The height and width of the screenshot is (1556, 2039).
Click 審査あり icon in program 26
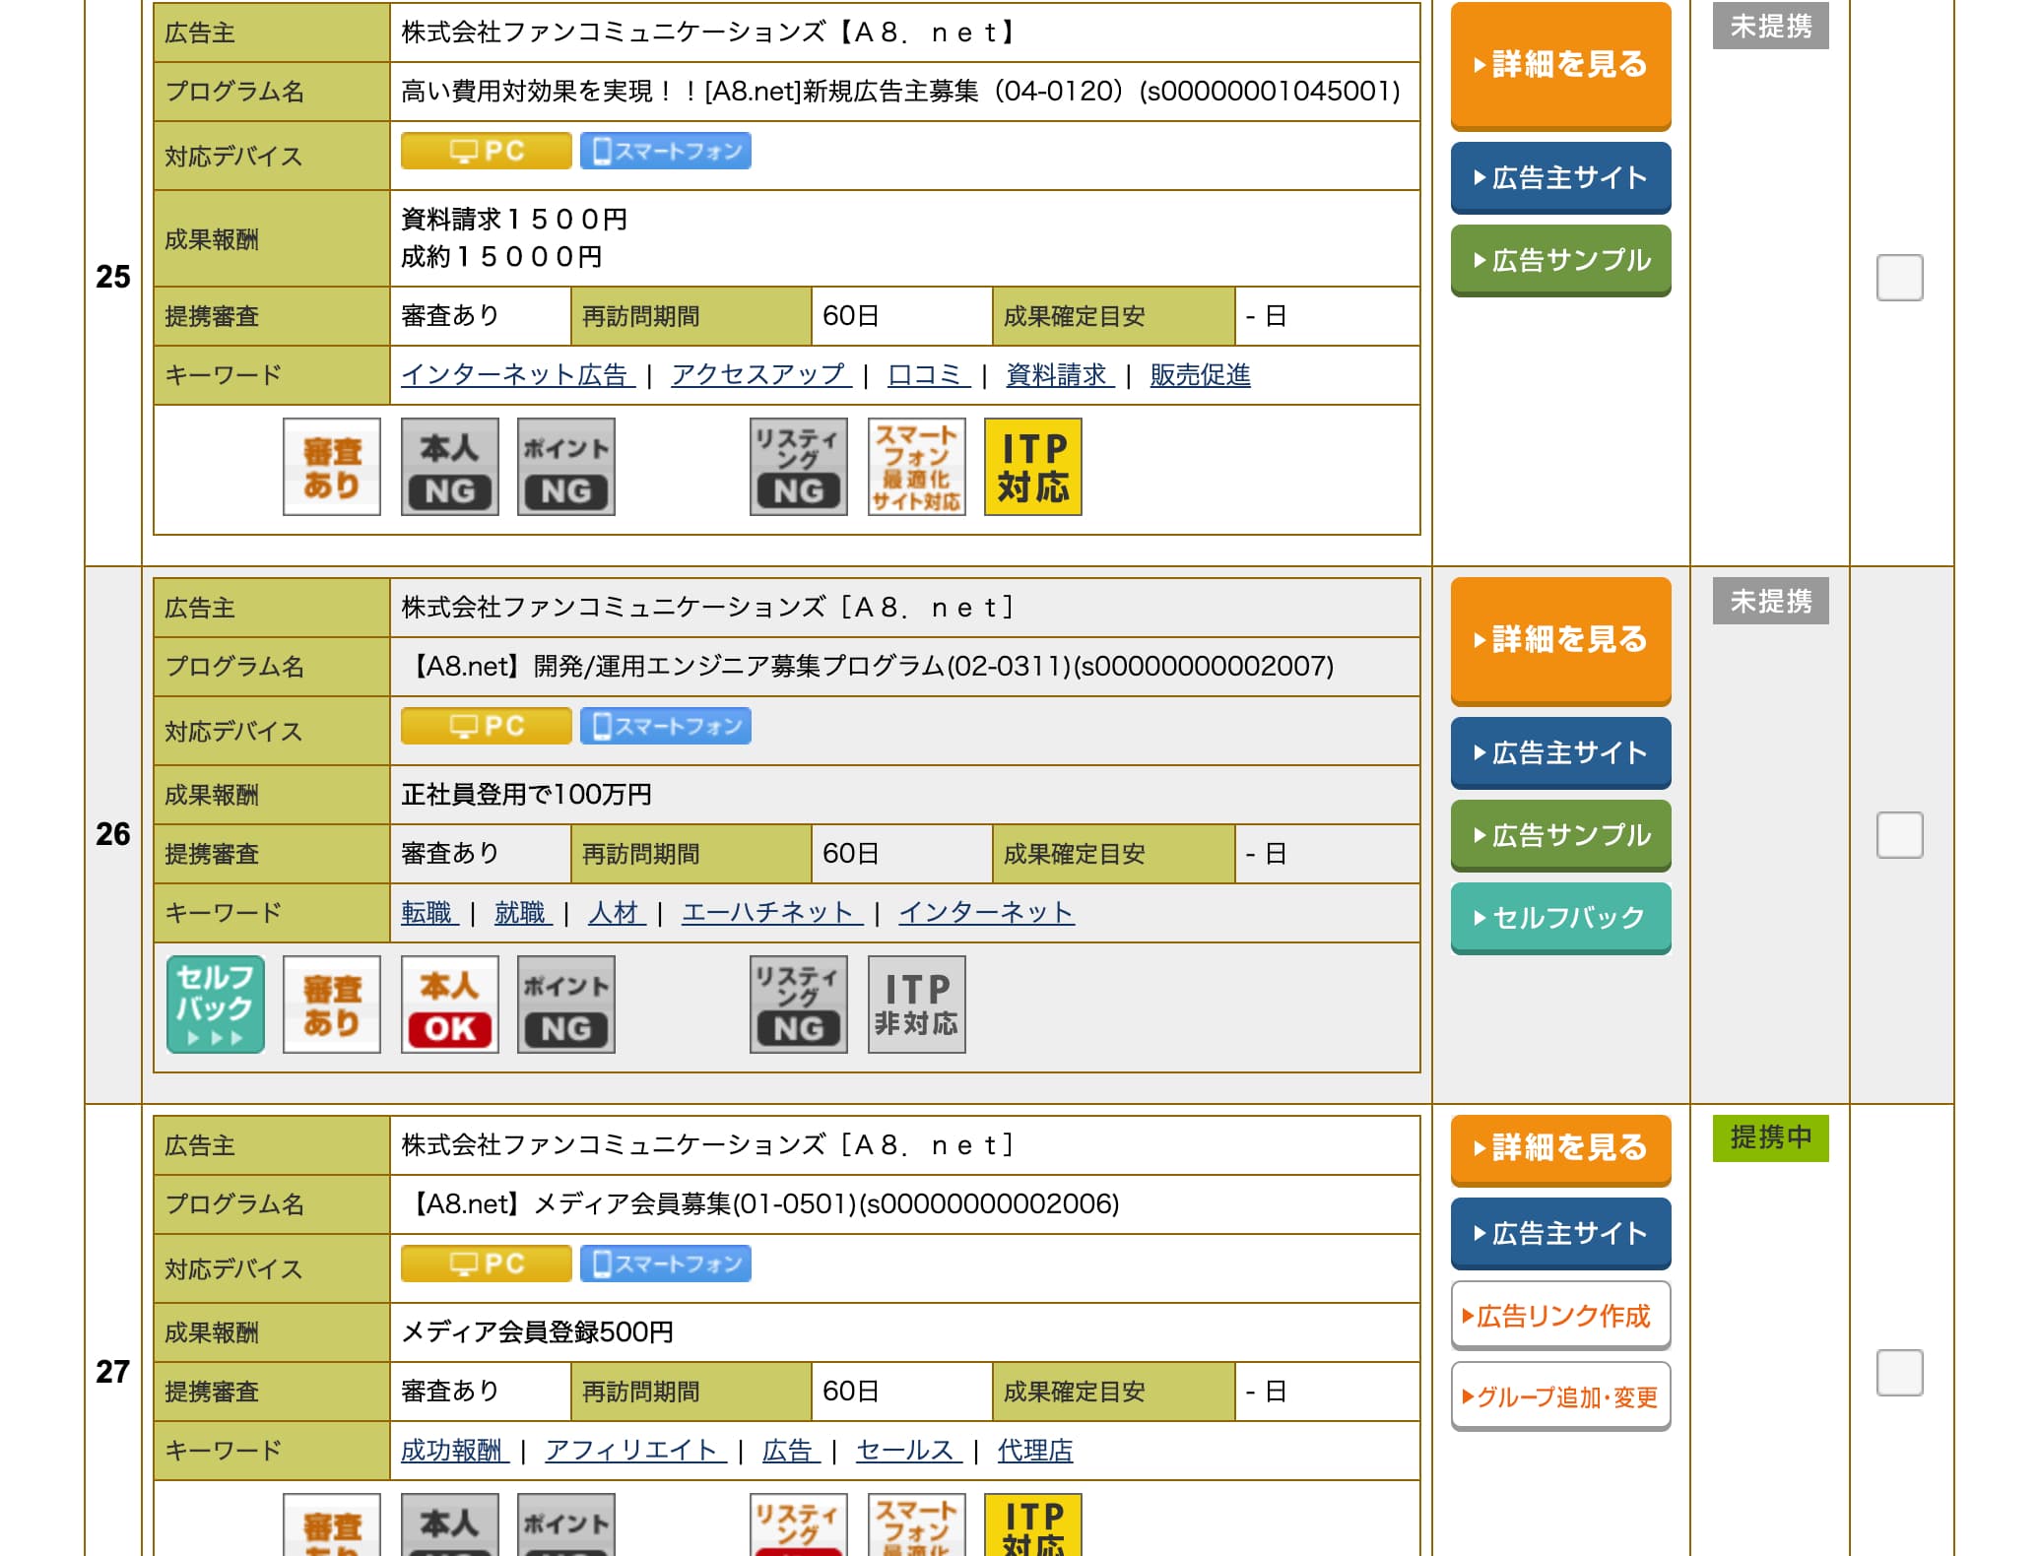(332, 1005)
